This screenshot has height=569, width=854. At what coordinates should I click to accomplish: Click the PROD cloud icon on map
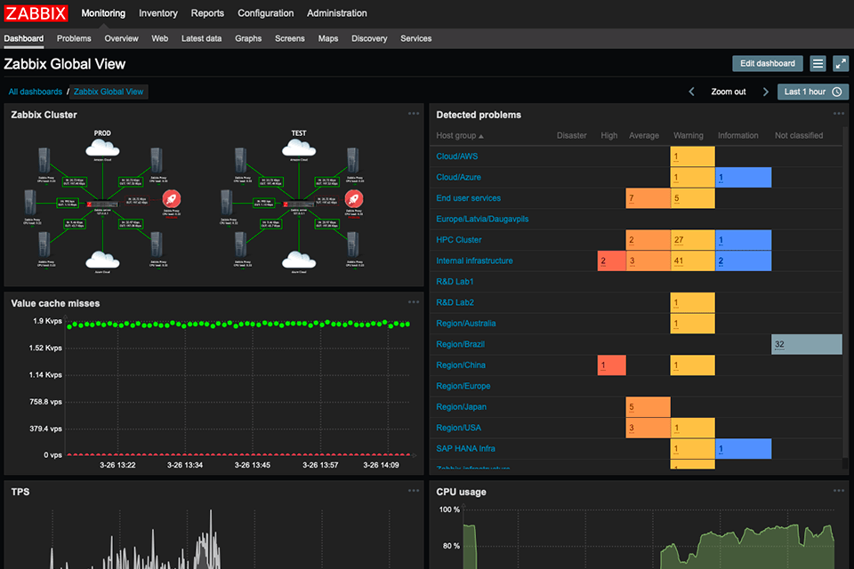coord(102,148)
